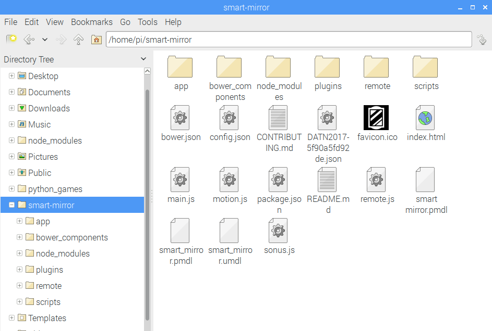Open the File menu
Screen dimensions: 492x331
tap(10, 22)
